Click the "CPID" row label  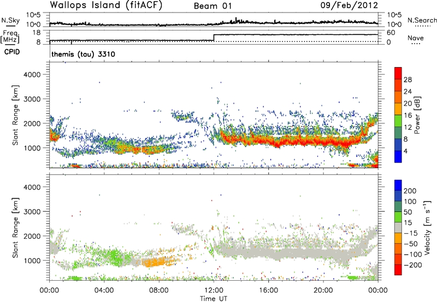[x=12, y=52]
